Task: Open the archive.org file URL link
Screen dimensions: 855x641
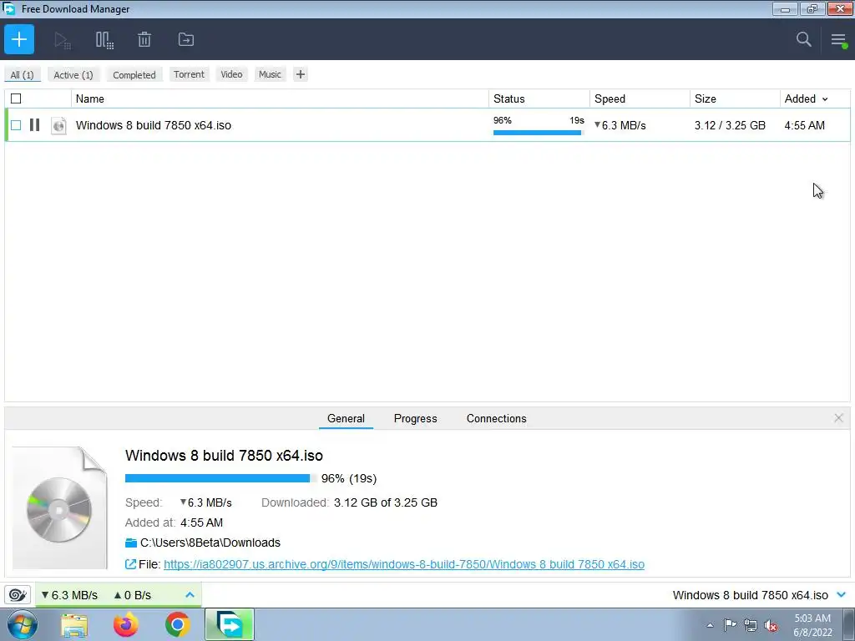Action: tap(404, 564)
